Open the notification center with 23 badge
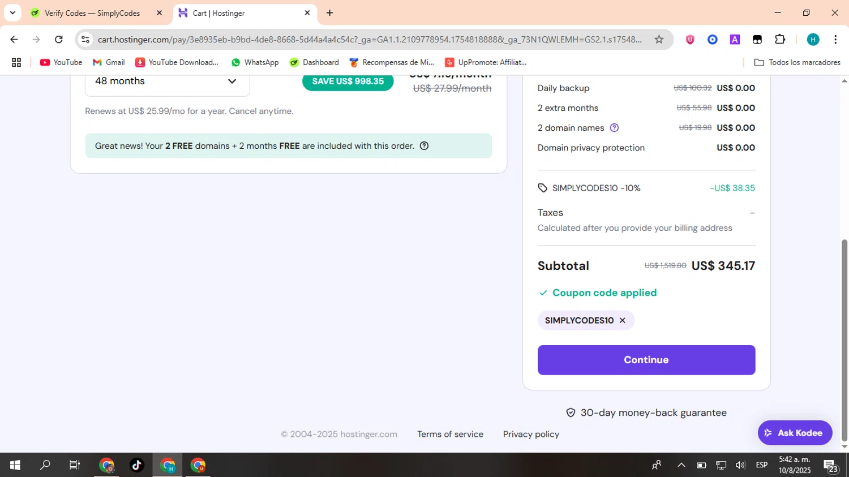This screenshot has width=849, height=477. tap(831, 466)
